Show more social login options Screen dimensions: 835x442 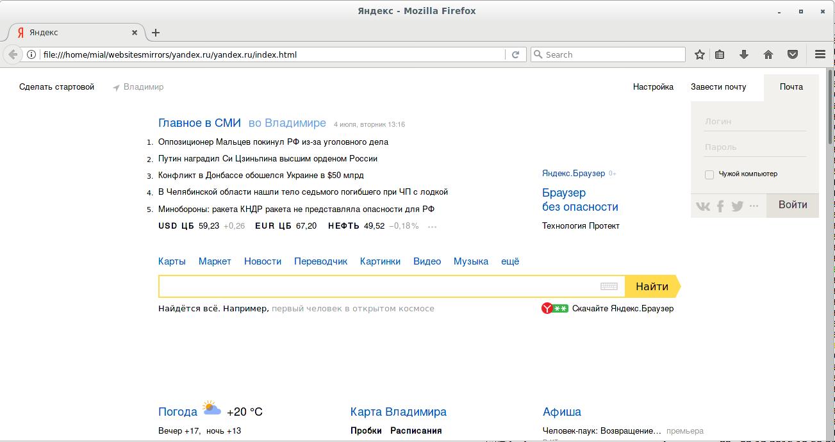click(x=754, y=206)
